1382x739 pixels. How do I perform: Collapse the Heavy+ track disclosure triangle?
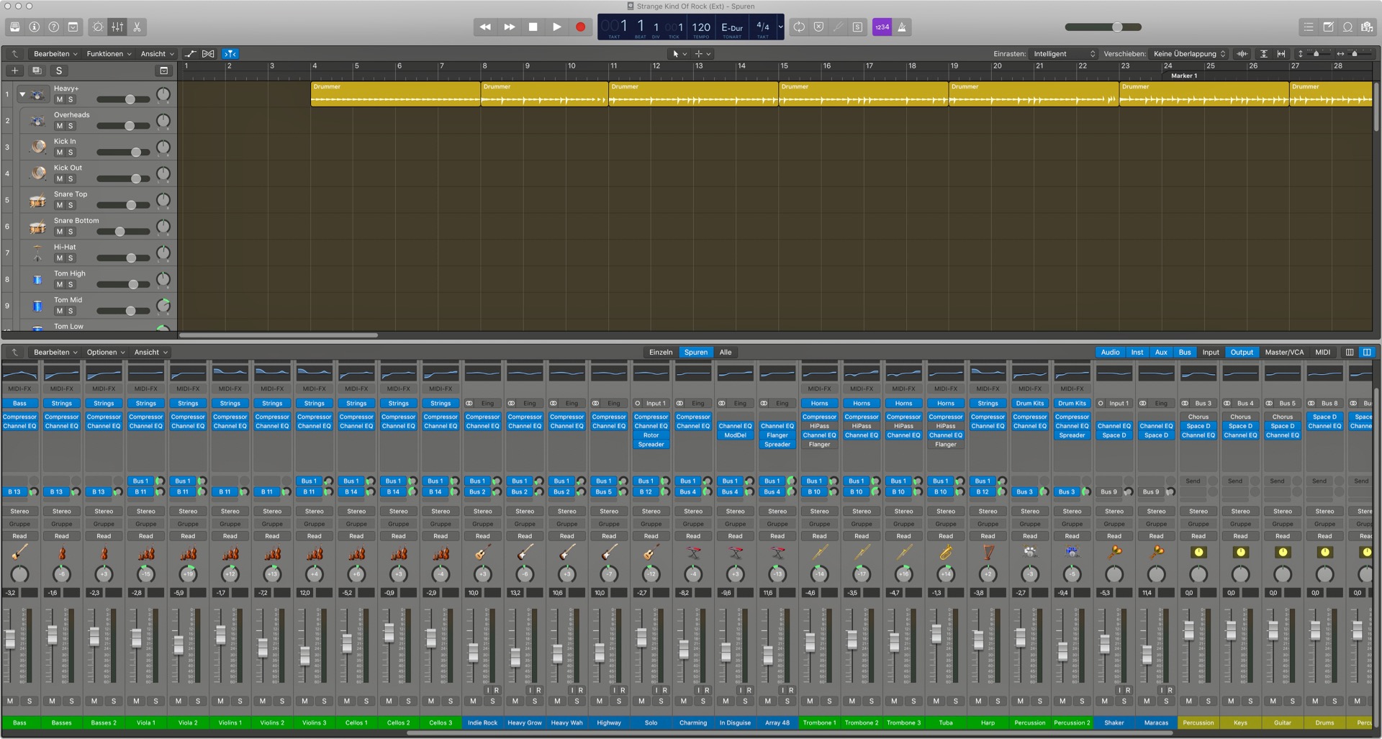click(22, 94)
